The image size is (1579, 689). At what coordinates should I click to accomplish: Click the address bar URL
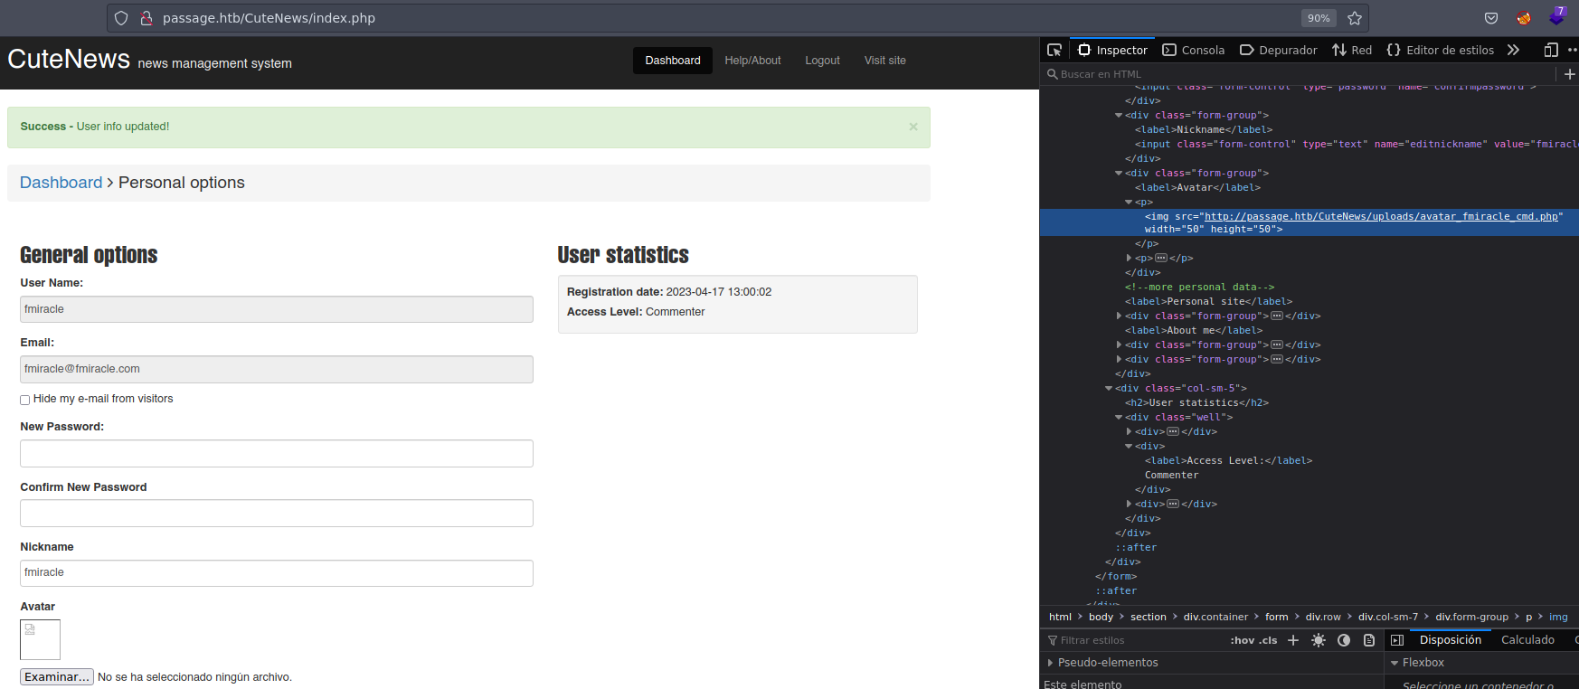coord(269,18)
